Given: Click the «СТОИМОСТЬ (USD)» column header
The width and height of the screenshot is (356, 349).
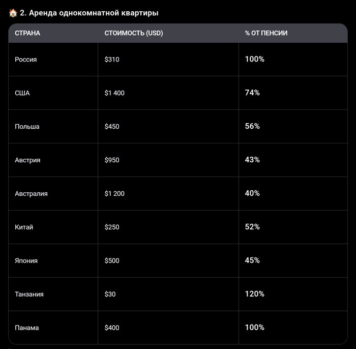Looking at the screenshot, I should 134,33.
